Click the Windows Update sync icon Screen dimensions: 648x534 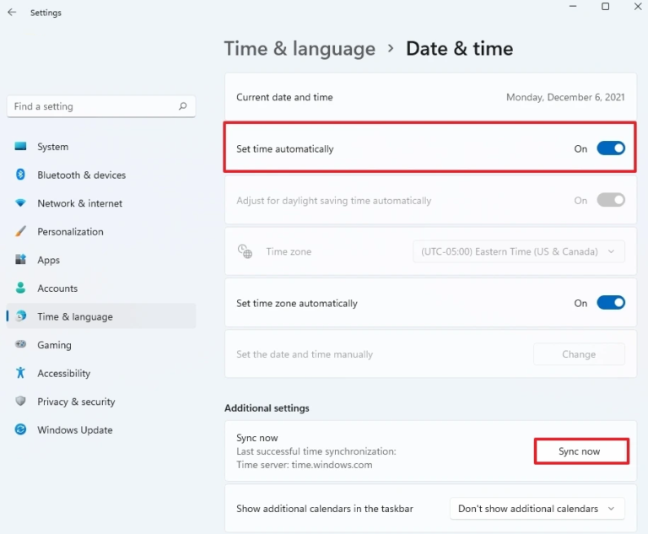pyautogui.click(x=20, y=429)
